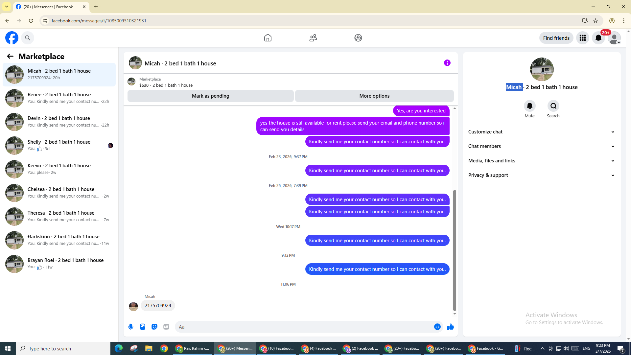Click the More options button
Image resolution: width=631 pixels, height=355 pixels.
374,96
